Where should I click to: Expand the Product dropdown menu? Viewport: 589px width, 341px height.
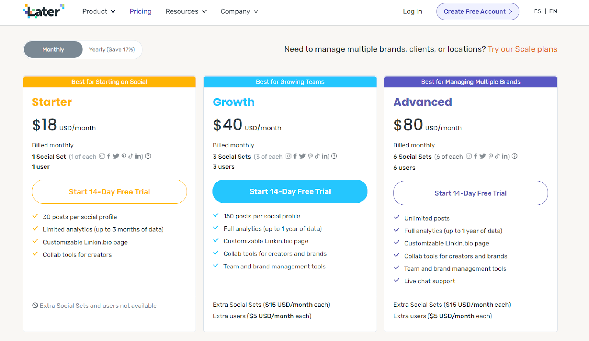(99, 11)
